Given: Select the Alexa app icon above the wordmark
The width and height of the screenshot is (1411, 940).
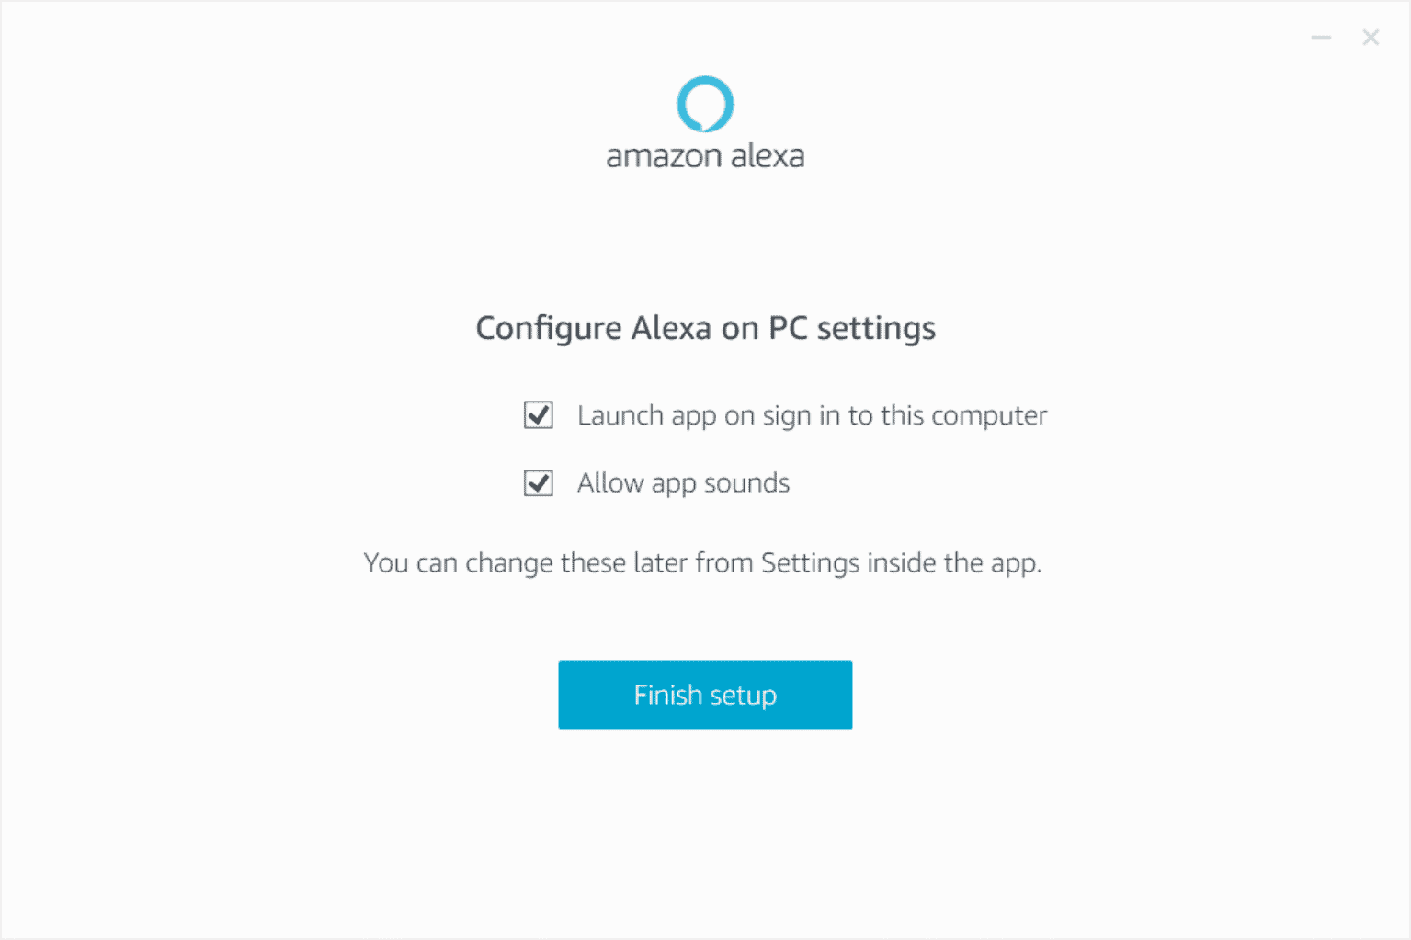Looking at the screenshot, I should click(705, 104).
